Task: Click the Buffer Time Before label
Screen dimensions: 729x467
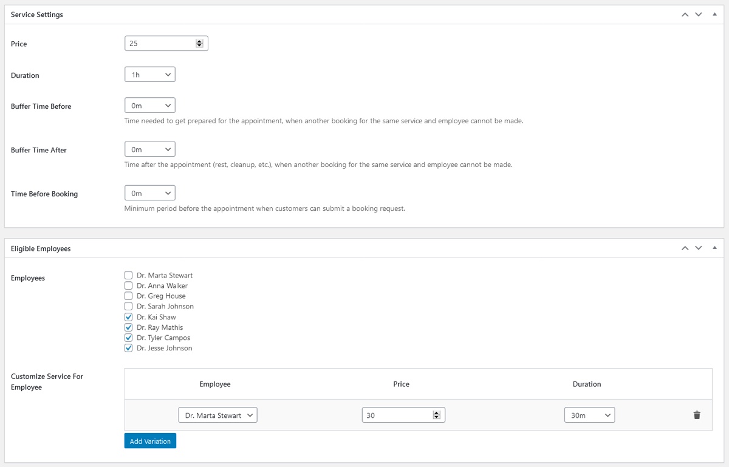Action: tap(41, 106)
